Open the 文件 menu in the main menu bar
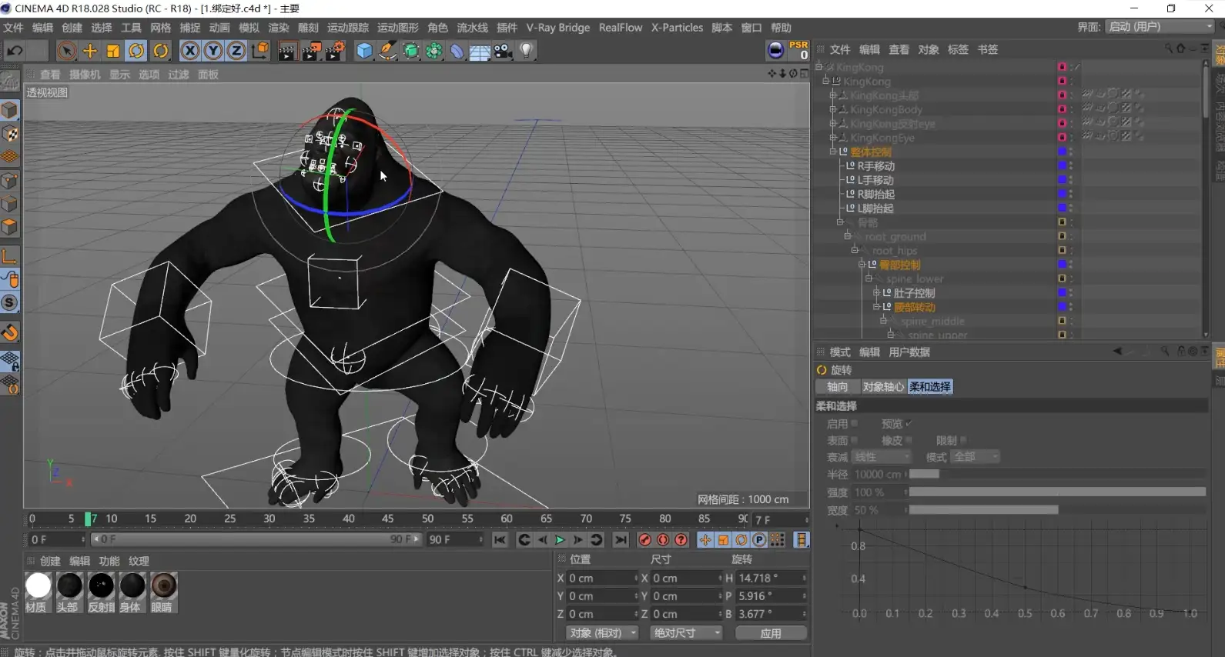 13,28
